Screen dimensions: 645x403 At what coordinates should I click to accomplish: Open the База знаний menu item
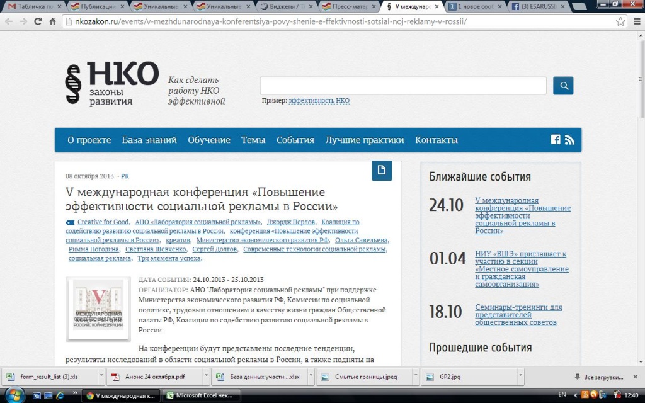pos(149,140)
